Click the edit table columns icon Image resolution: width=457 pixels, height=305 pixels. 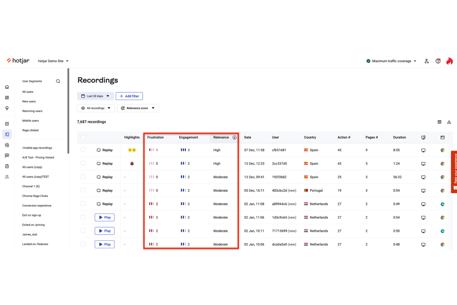[439, 122]
